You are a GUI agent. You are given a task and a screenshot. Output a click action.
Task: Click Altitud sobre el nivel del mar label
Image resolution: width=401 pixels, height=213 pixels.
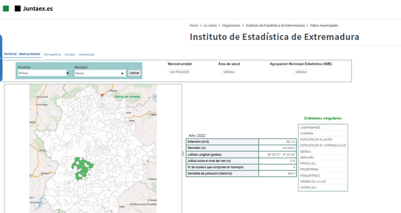209,161
